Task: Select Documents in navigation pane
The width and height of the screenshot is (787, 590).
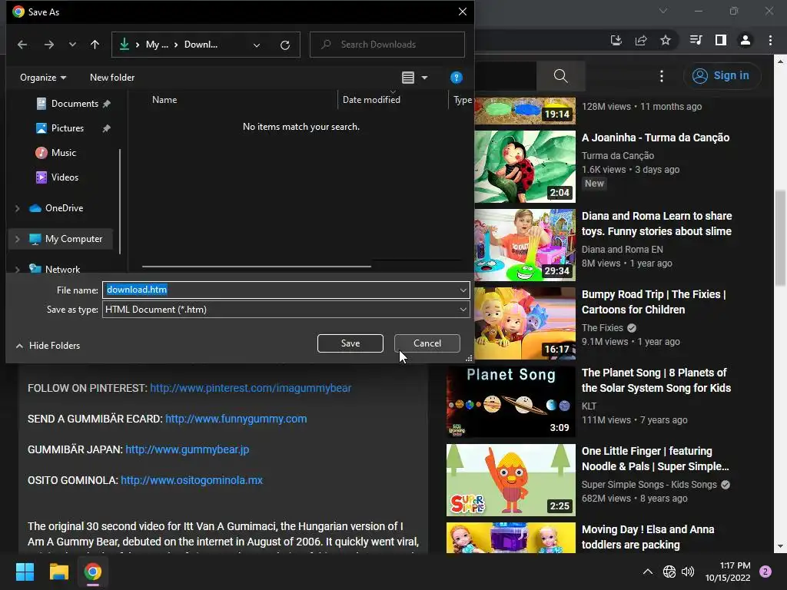Action: (x=75, y=104)
